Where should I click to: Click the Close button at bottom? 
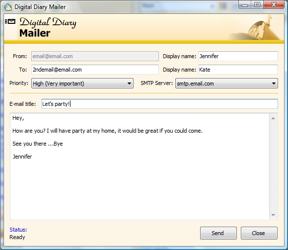tap(259, 233)
